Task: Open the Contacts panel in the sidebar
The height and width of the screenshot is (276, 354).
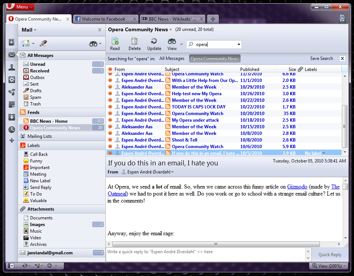Action: tap(12, 67)
